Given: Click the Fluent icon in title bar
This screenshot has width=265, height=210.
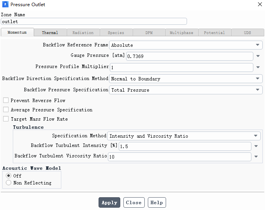Looking at the screenshot, I should [5, 5].
